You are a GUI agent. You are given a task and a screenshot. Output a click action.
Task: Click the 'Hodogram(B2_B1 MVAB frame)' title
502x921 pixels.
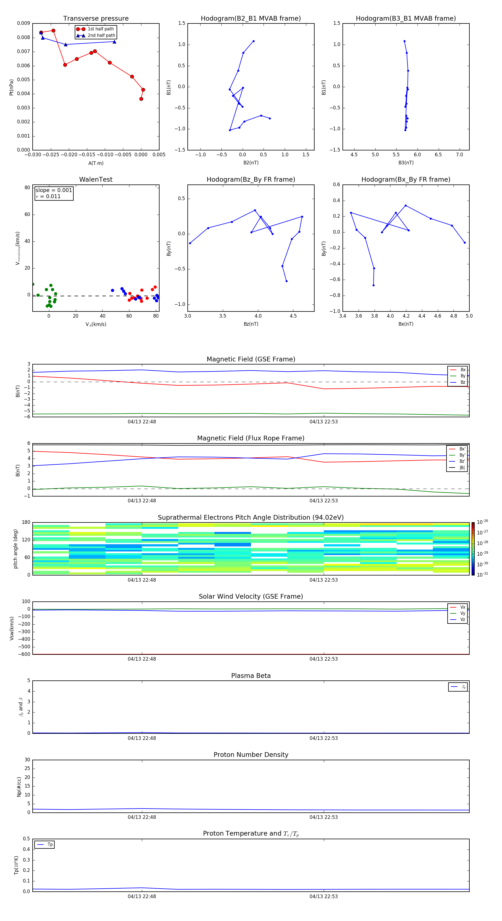point(251,19)
